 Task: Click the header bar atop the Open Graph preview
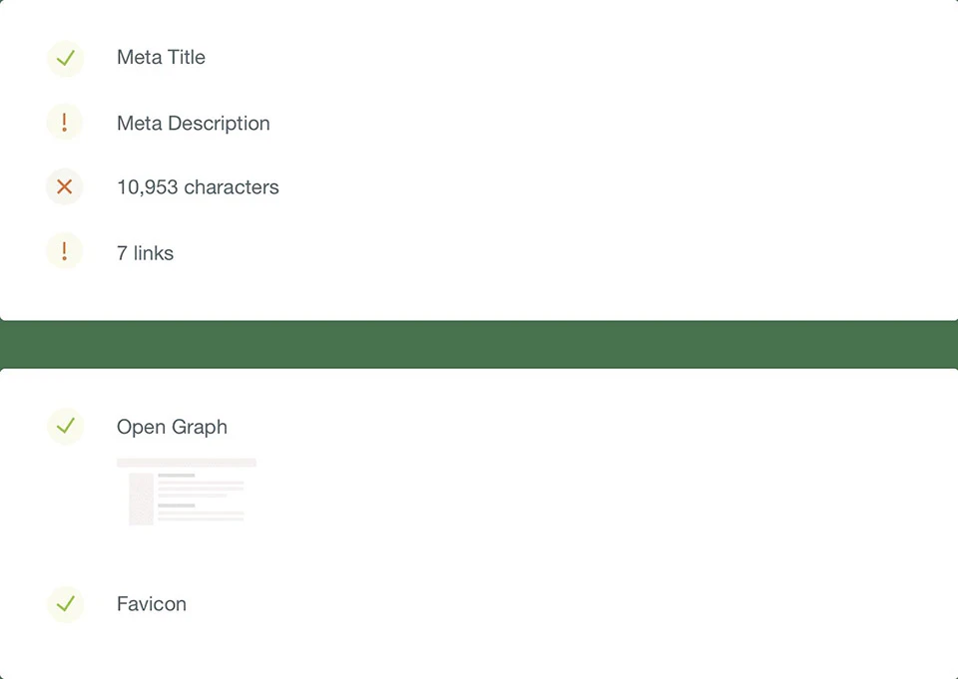click(x=187, y=463)
